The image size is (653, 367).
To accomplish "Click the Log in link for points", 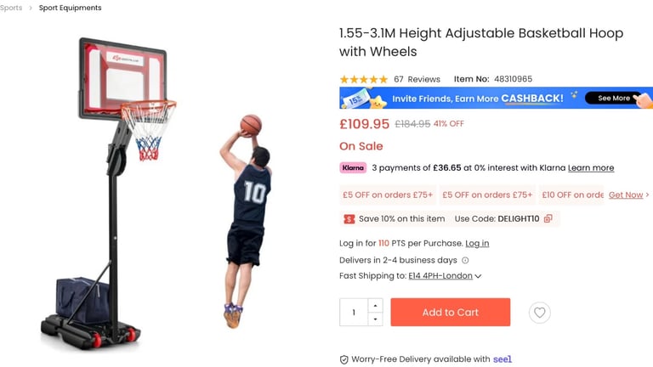I will coord(477,244).
